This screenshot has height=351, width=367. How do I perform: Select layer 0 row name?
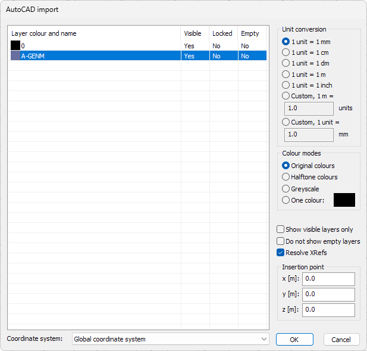[23, 46]
